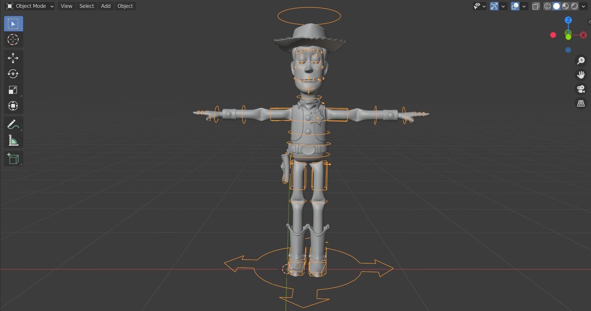This screenshot has width=591, height=311.
Task: Click the blue Z axis gizmo handle
Action: (x=568, y=20)
